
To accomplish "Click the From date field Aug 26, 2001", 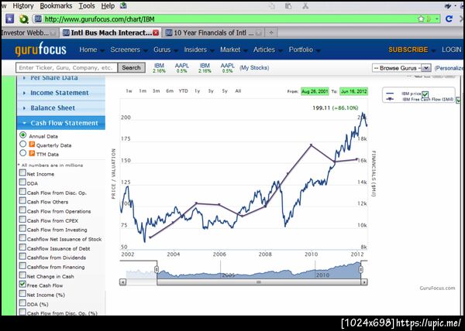I will 315,91.
